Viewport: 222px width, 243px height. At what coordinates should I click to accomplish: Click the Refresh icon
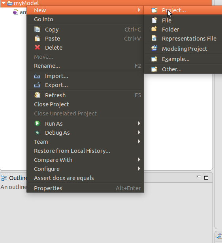coord(37,95)
